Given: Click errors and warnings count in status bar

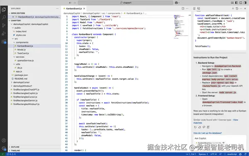Looking at the screenshot, I should click(x=11, y=154).
